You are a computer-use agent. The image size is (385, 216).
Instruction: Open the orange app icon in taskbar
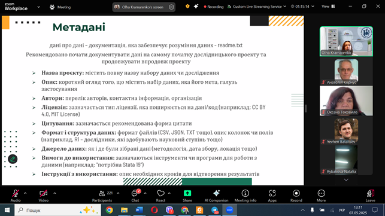(199, 210)
